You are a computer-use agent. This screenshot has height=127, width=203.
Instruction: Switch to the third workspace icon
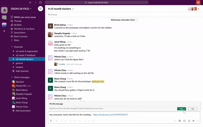[x=4, y=25]
